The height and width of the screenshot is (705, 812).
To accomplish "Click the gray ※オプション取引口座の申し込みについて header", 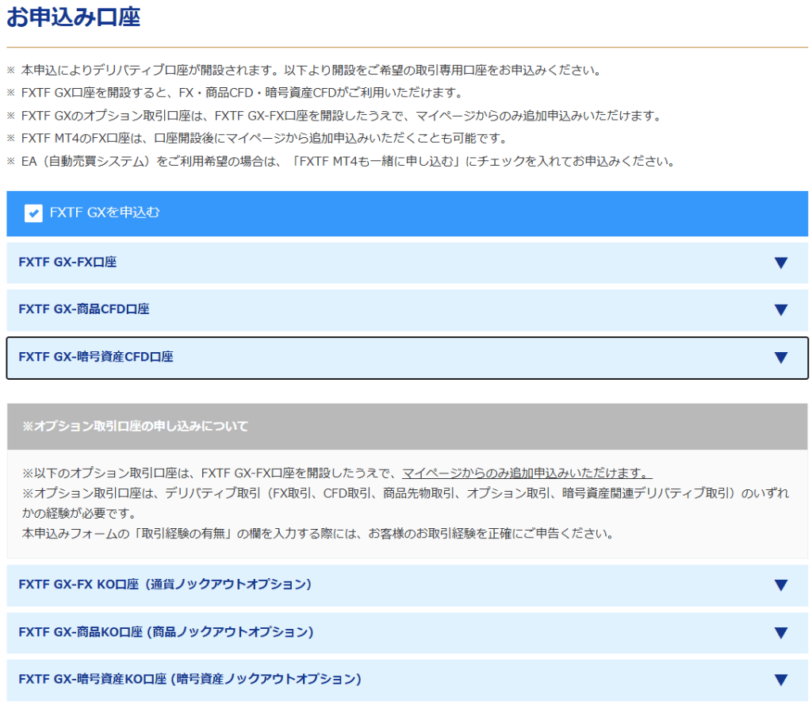I will pyautogui.click(x=136, y=427).
